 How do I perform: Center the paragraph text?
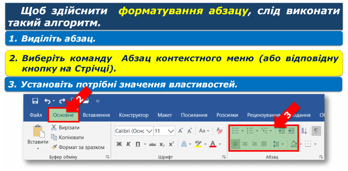tap(245, 144)
